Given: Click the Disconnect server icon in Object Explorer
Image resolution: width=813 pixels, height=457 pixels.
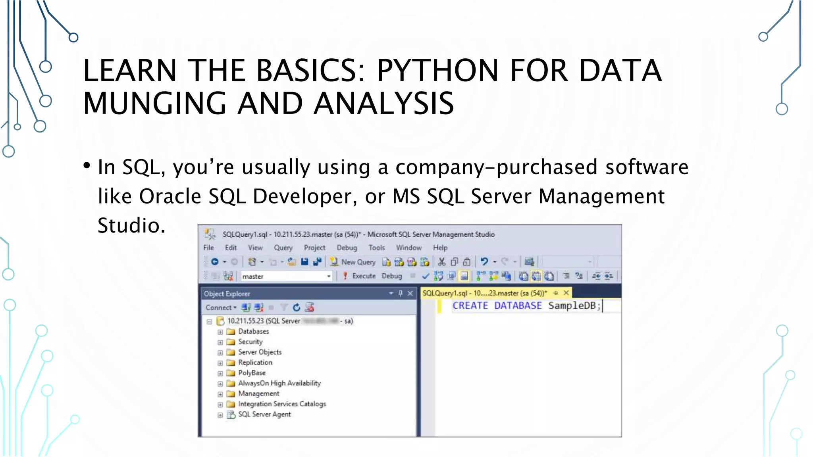Looking at the screenshot, I should (x=259, y=307).
